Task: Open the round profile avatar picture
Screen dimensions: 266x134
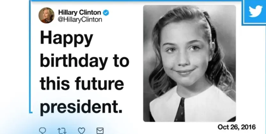Action: click(46, 15)
